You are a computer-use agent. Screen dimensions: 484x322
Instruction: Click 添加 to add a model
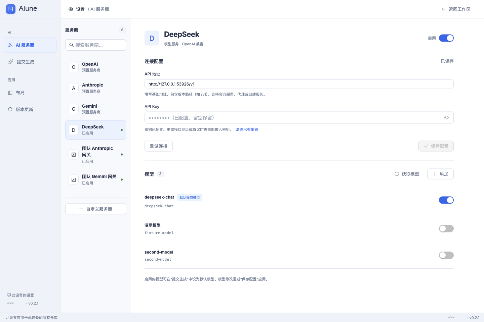tap(440, 174)
